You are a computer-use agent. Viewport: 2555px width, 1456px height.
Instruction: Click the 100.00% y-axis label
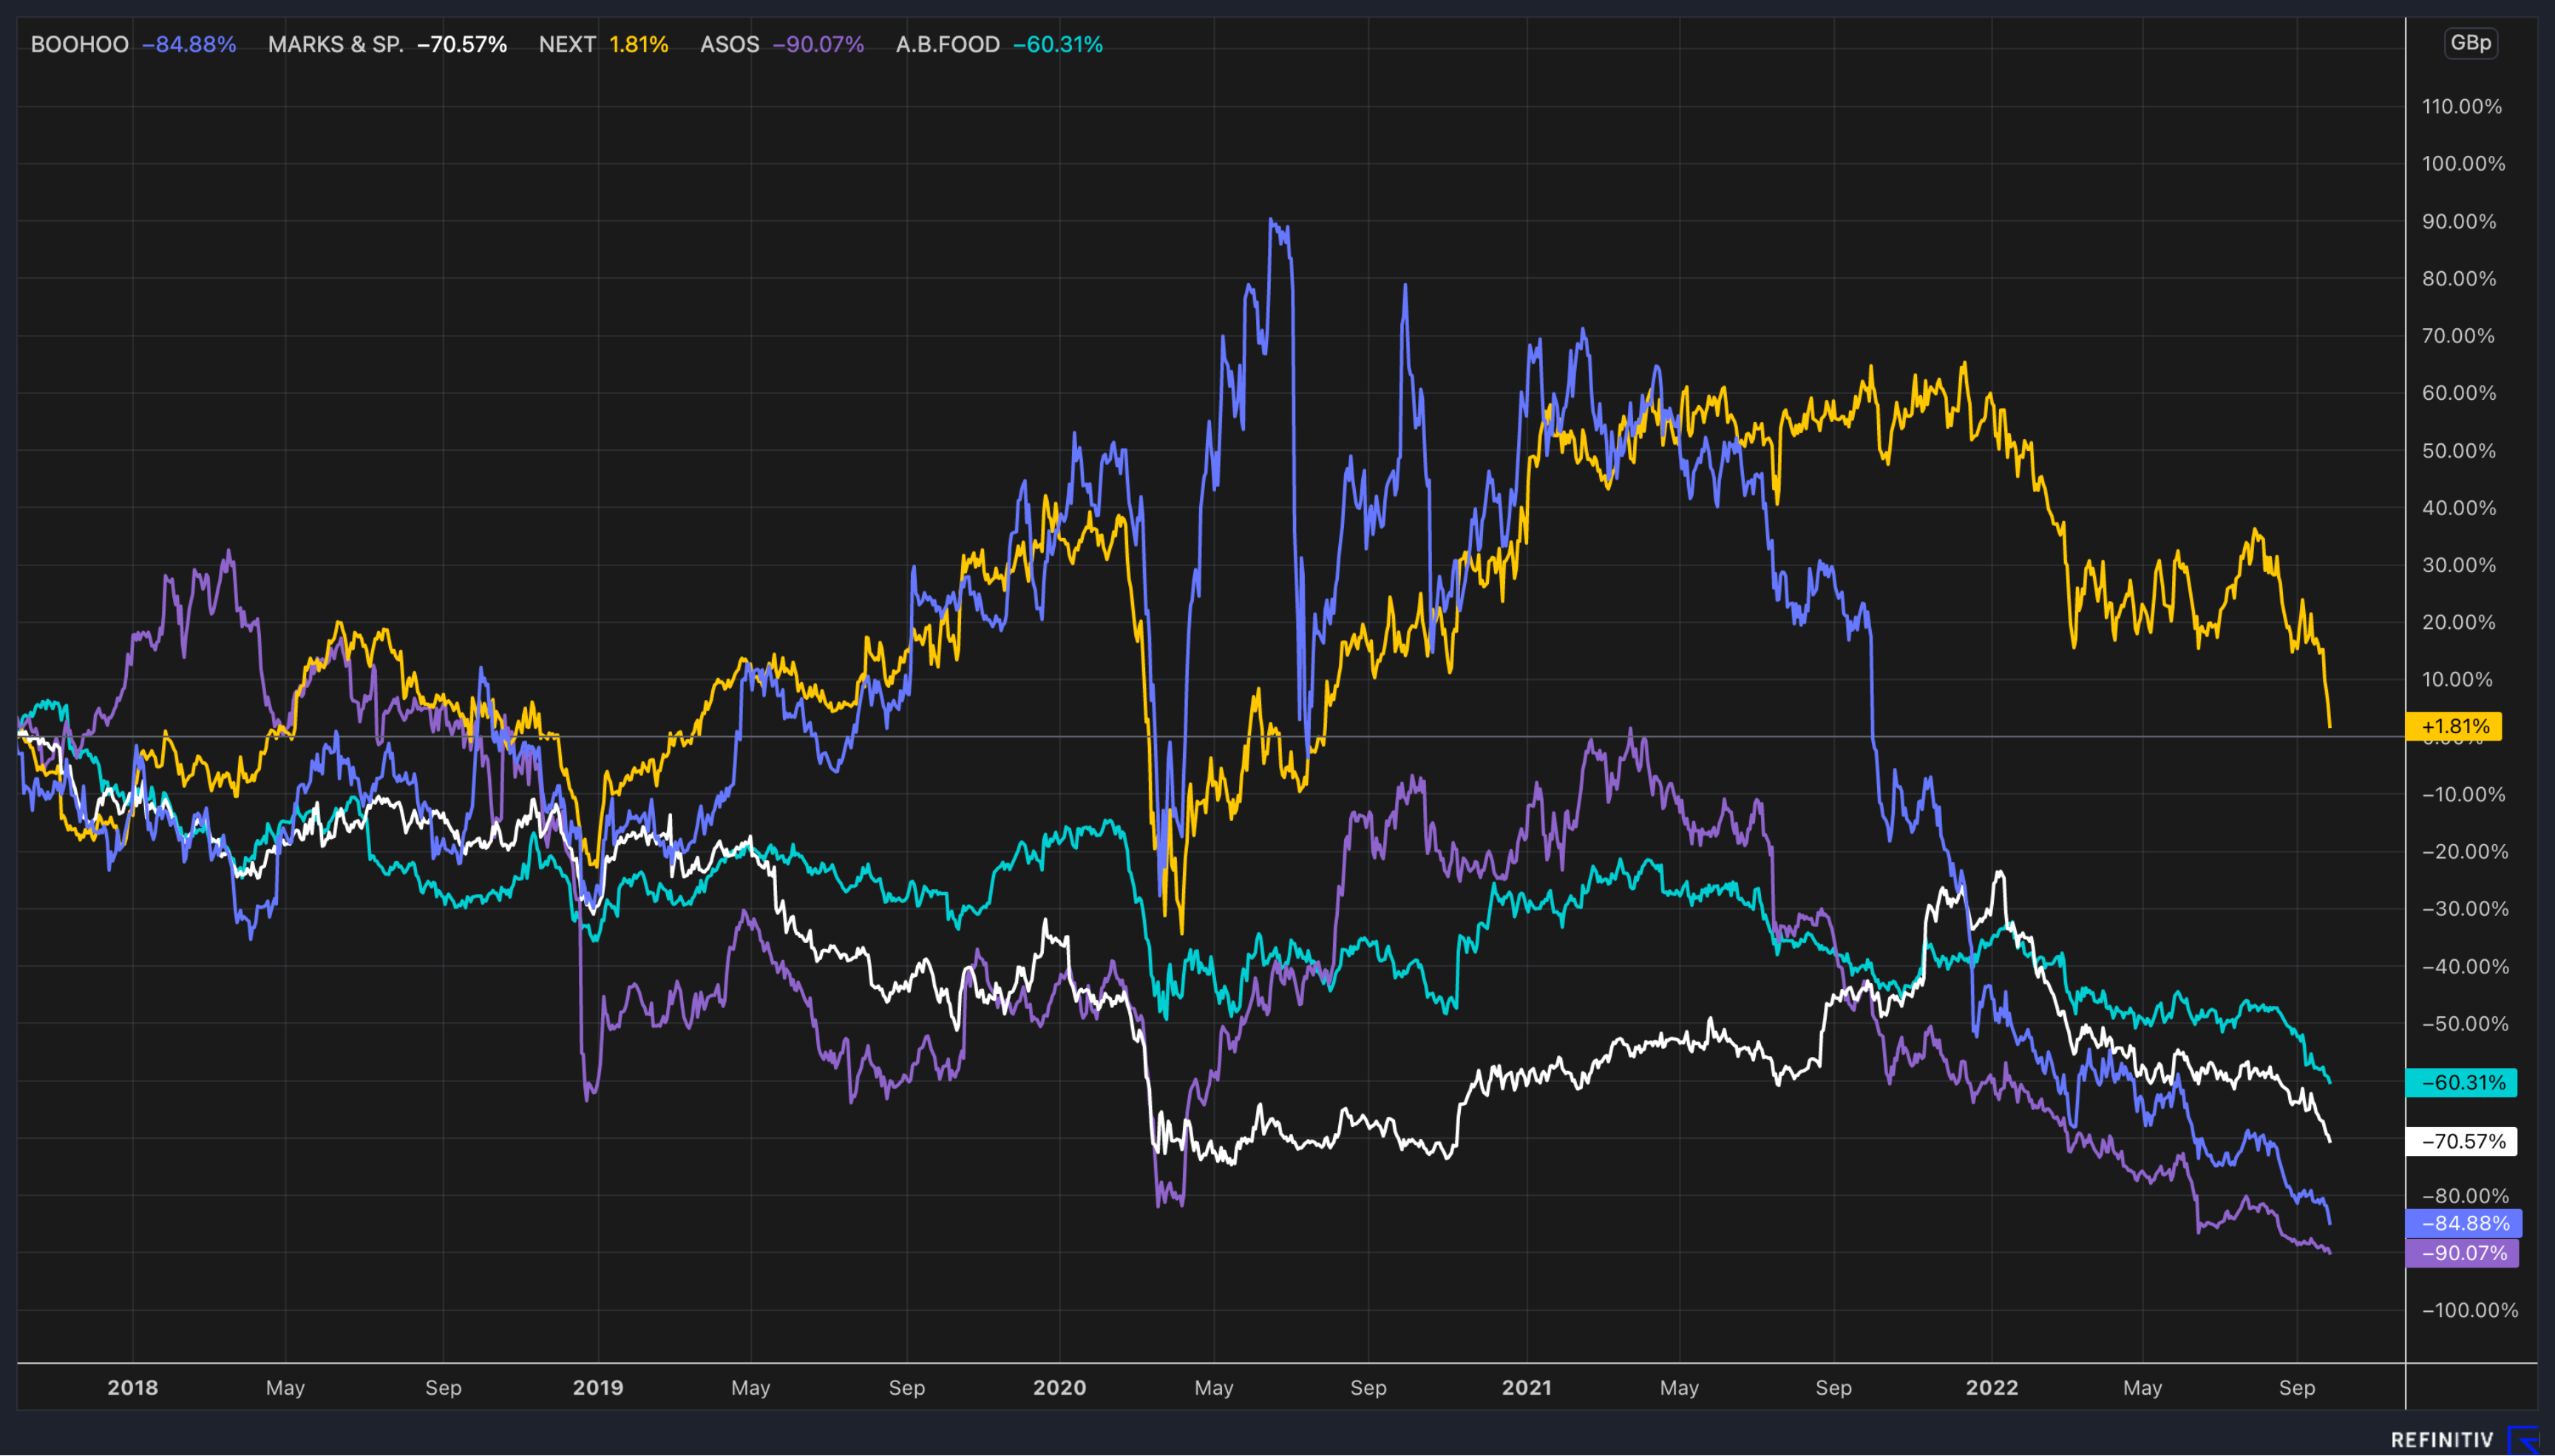click(x=2464, y=164)
